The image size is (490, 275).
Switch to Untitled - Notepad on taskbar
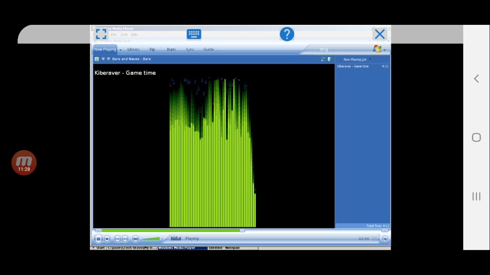[x=233, y=248]
